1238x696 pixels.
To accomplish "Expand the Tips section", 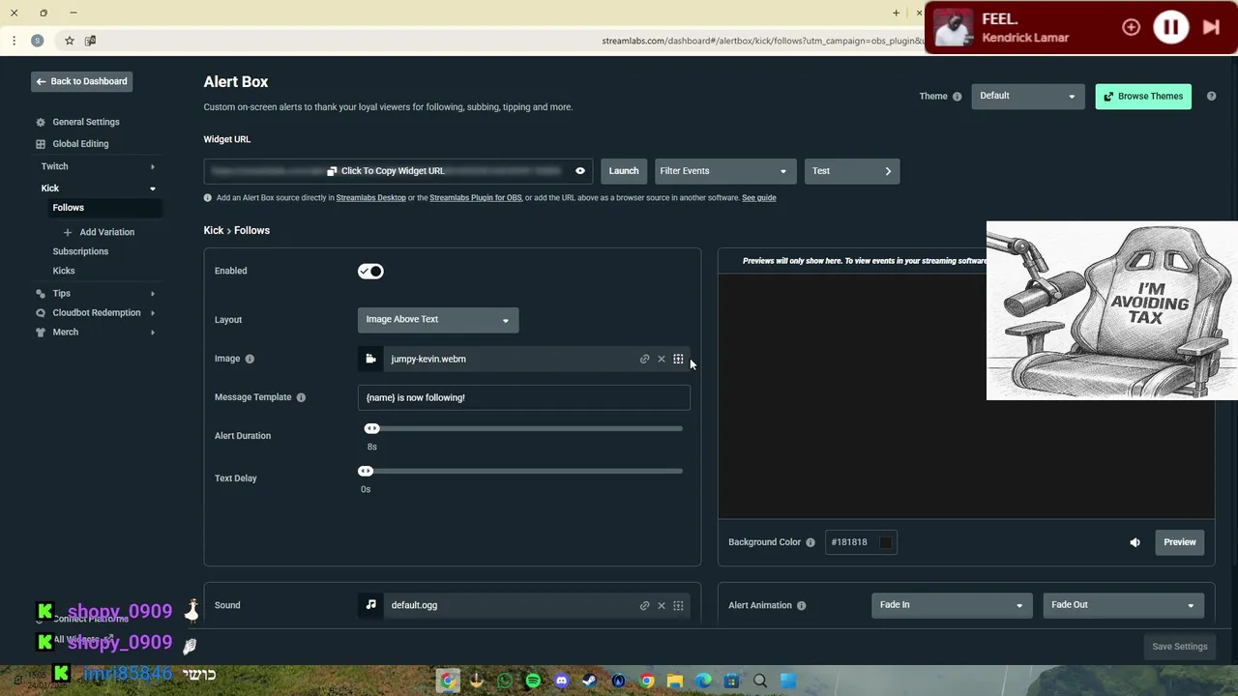I will click(97, 293).
